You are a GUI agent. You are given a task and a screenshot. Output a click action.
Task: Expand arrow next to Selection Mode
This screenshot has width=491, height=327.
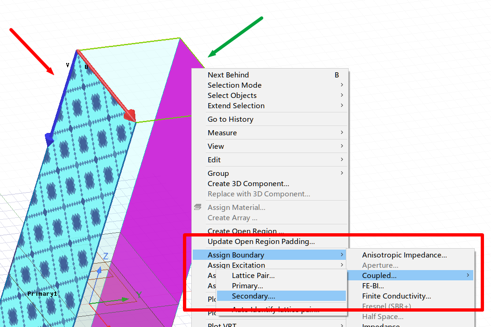click(342, 85)
